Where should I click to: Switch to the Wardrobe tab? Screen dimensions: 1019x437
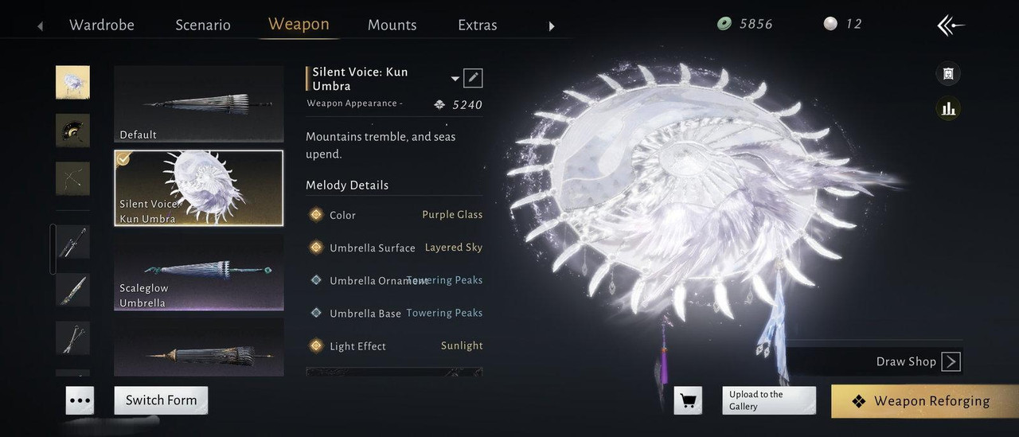tap(102, 25)
